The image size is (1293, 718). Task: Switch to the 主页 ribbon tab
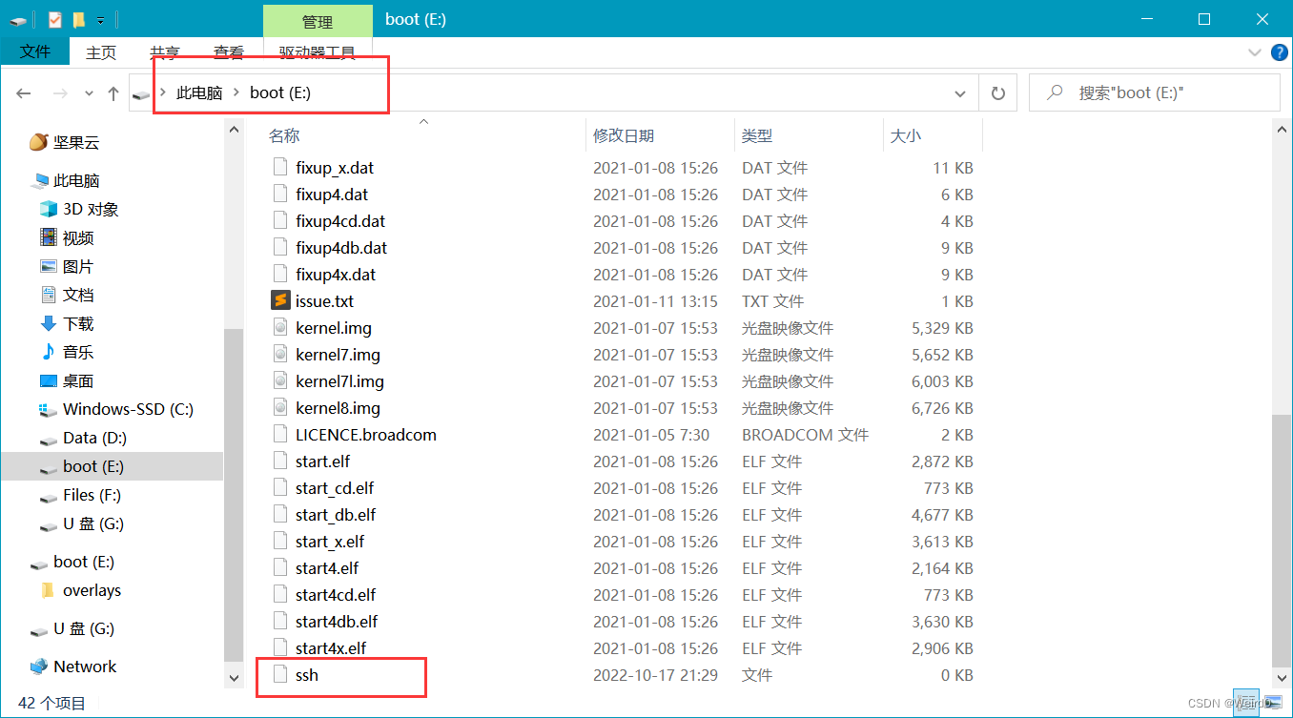pyautogui.click(x=101, y=52)
